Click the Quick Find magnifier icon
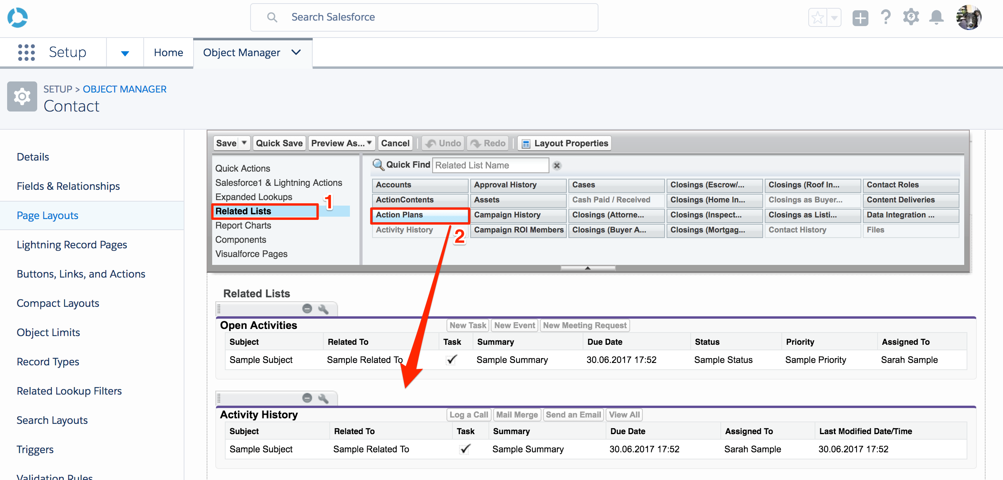This screenshot has height=480, width=1003. 378,165
